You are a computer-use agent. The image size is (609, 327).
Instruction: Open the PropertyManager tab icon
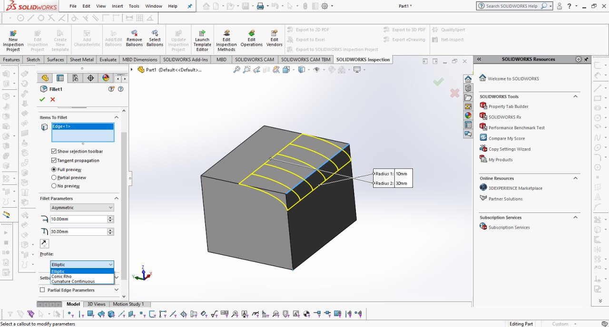click(x=60, y=78)
